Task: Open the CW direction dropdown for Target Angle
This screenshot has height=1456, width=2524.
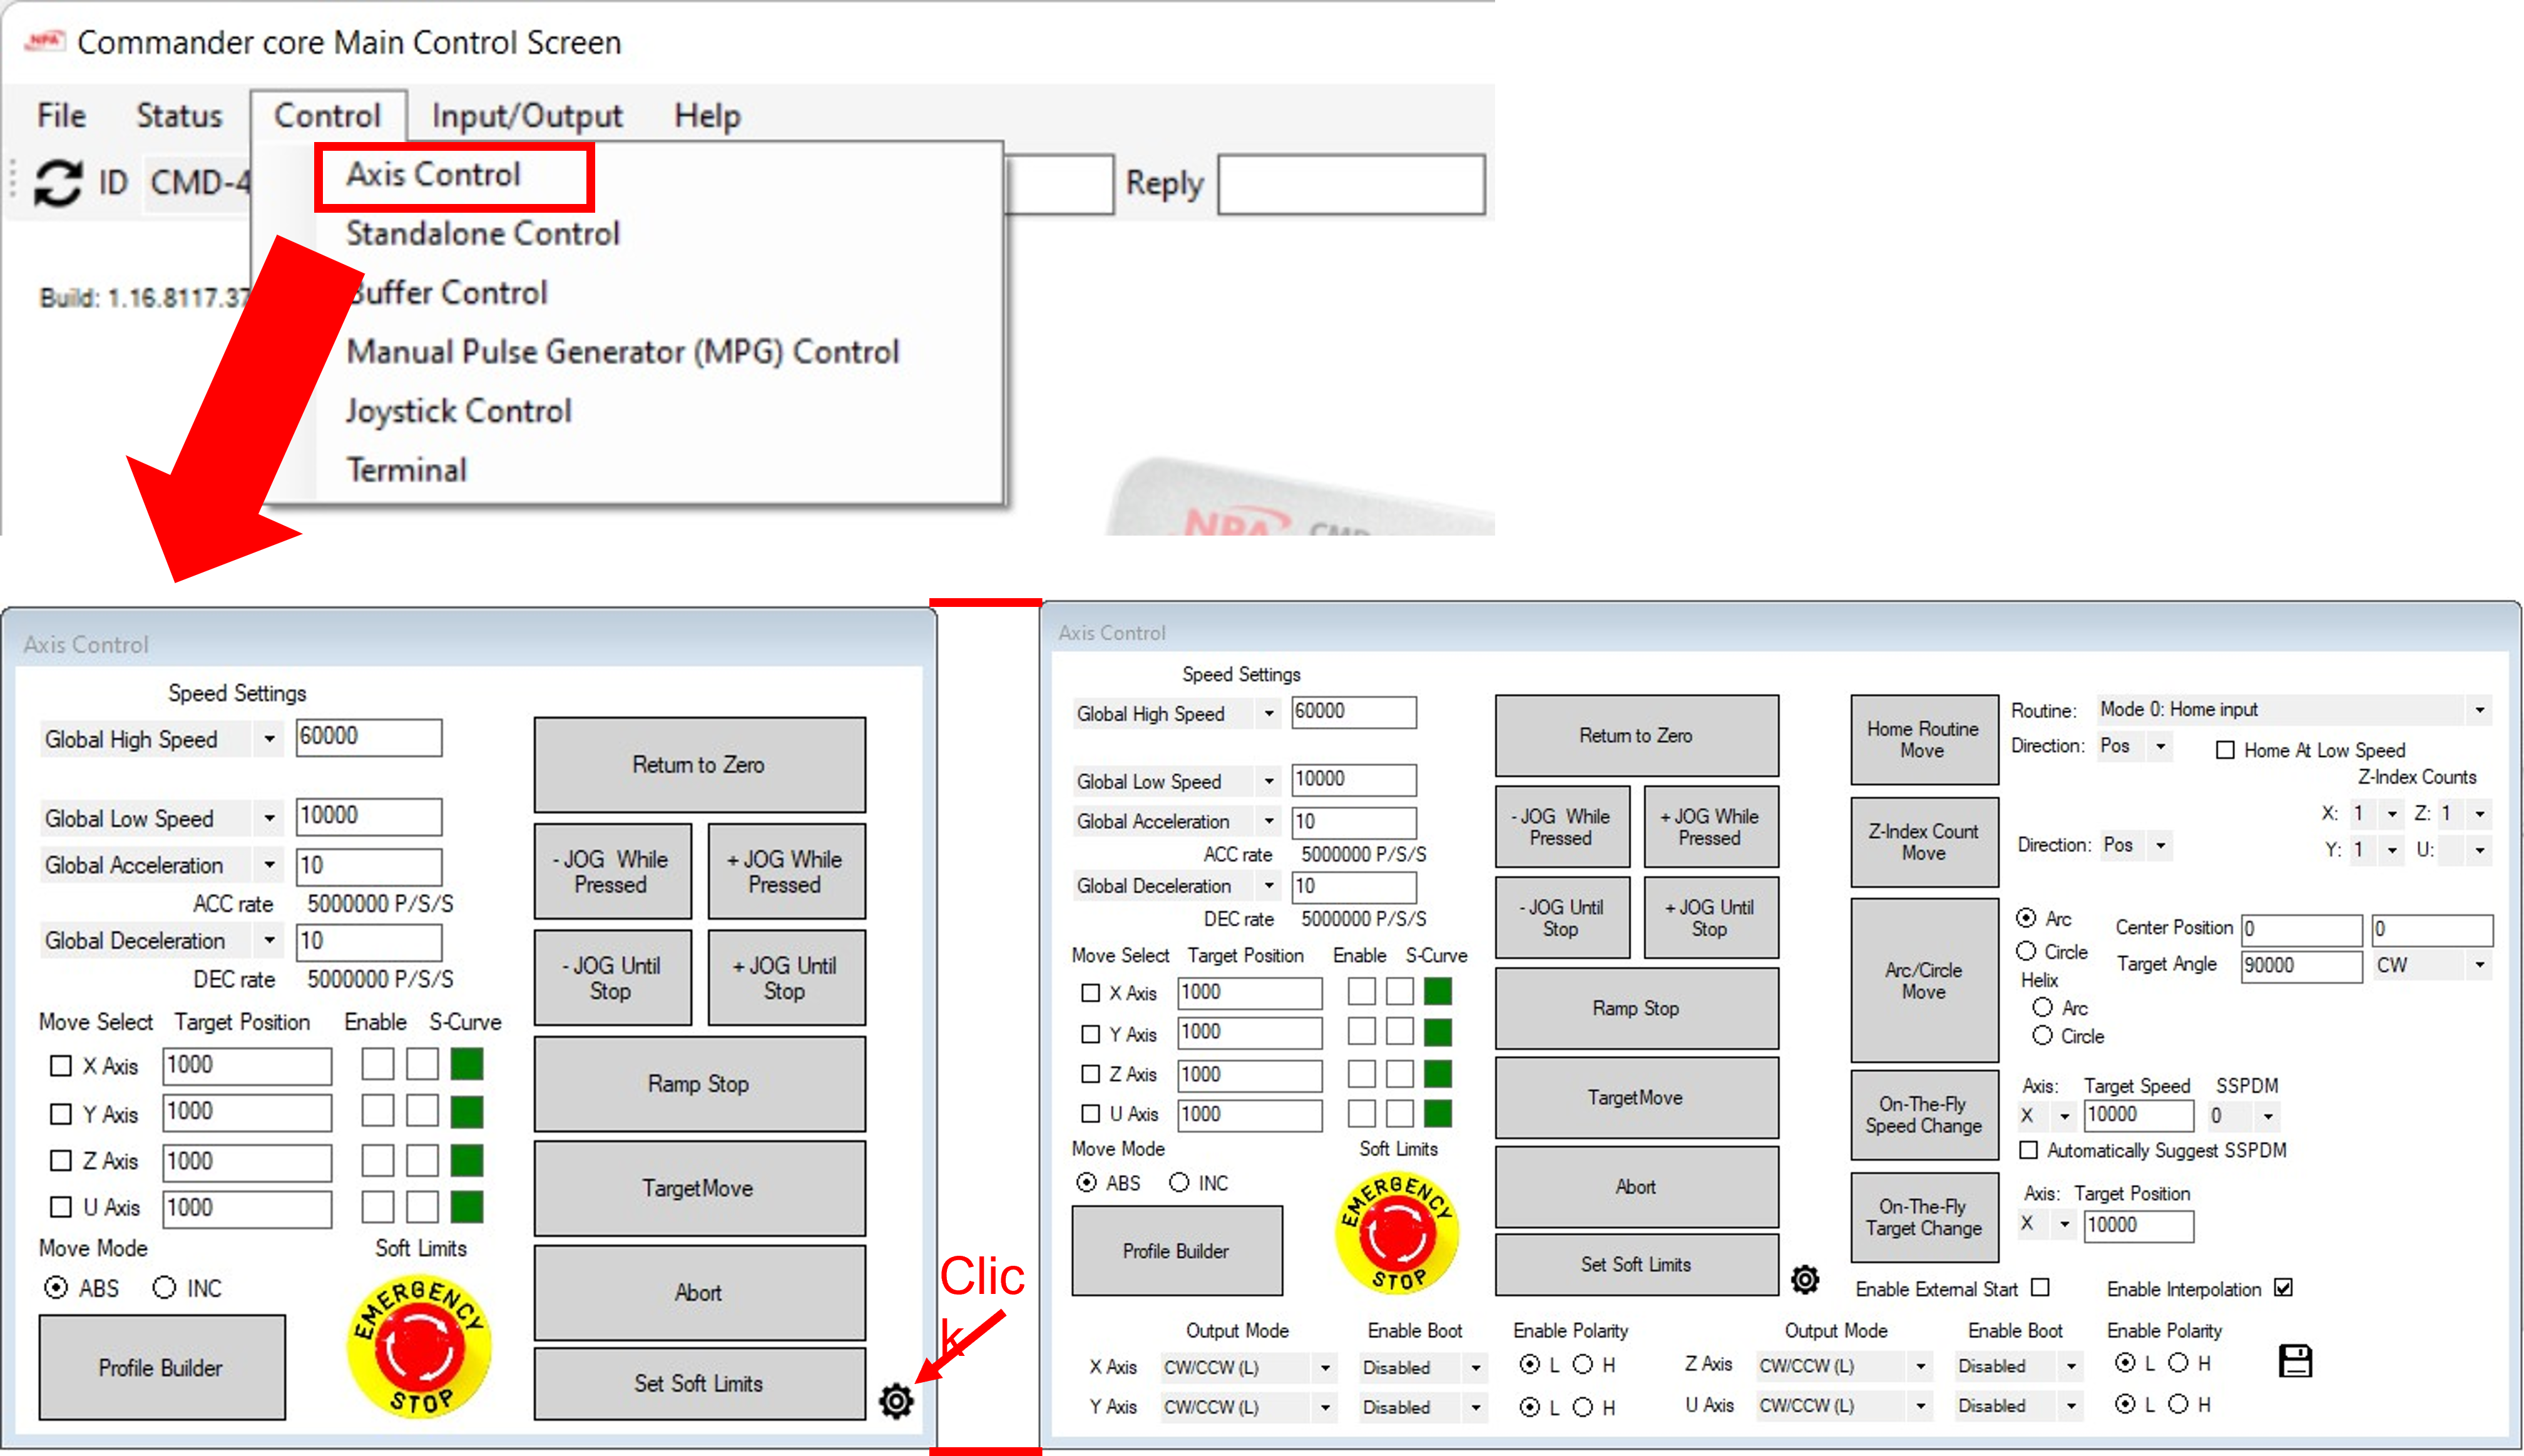Action: pos(2433,965)
